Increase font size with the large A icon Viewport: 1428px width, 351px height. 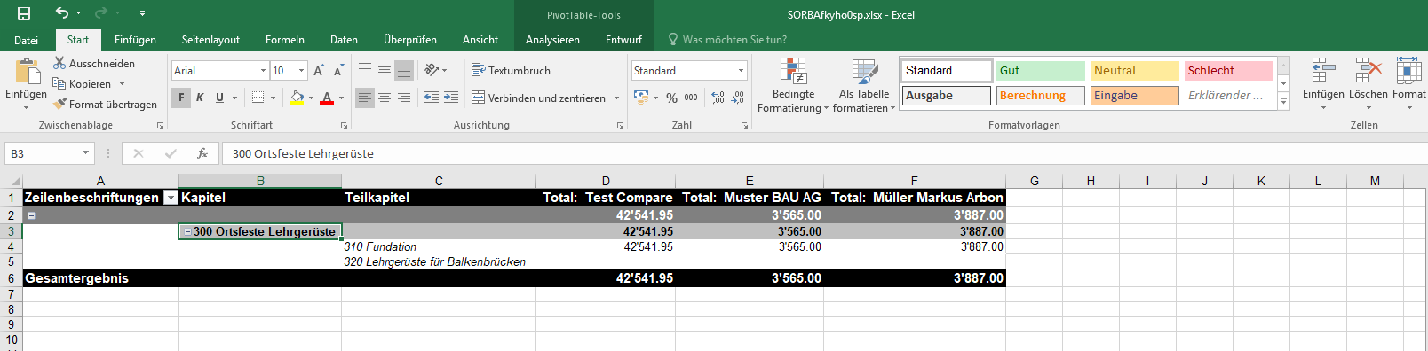point(319,71)
